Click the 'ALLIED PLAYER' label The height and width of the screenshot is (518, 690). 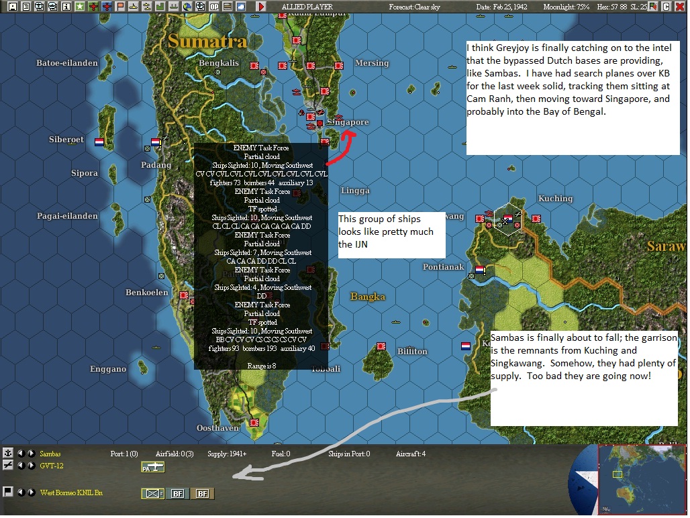point(307,7)
